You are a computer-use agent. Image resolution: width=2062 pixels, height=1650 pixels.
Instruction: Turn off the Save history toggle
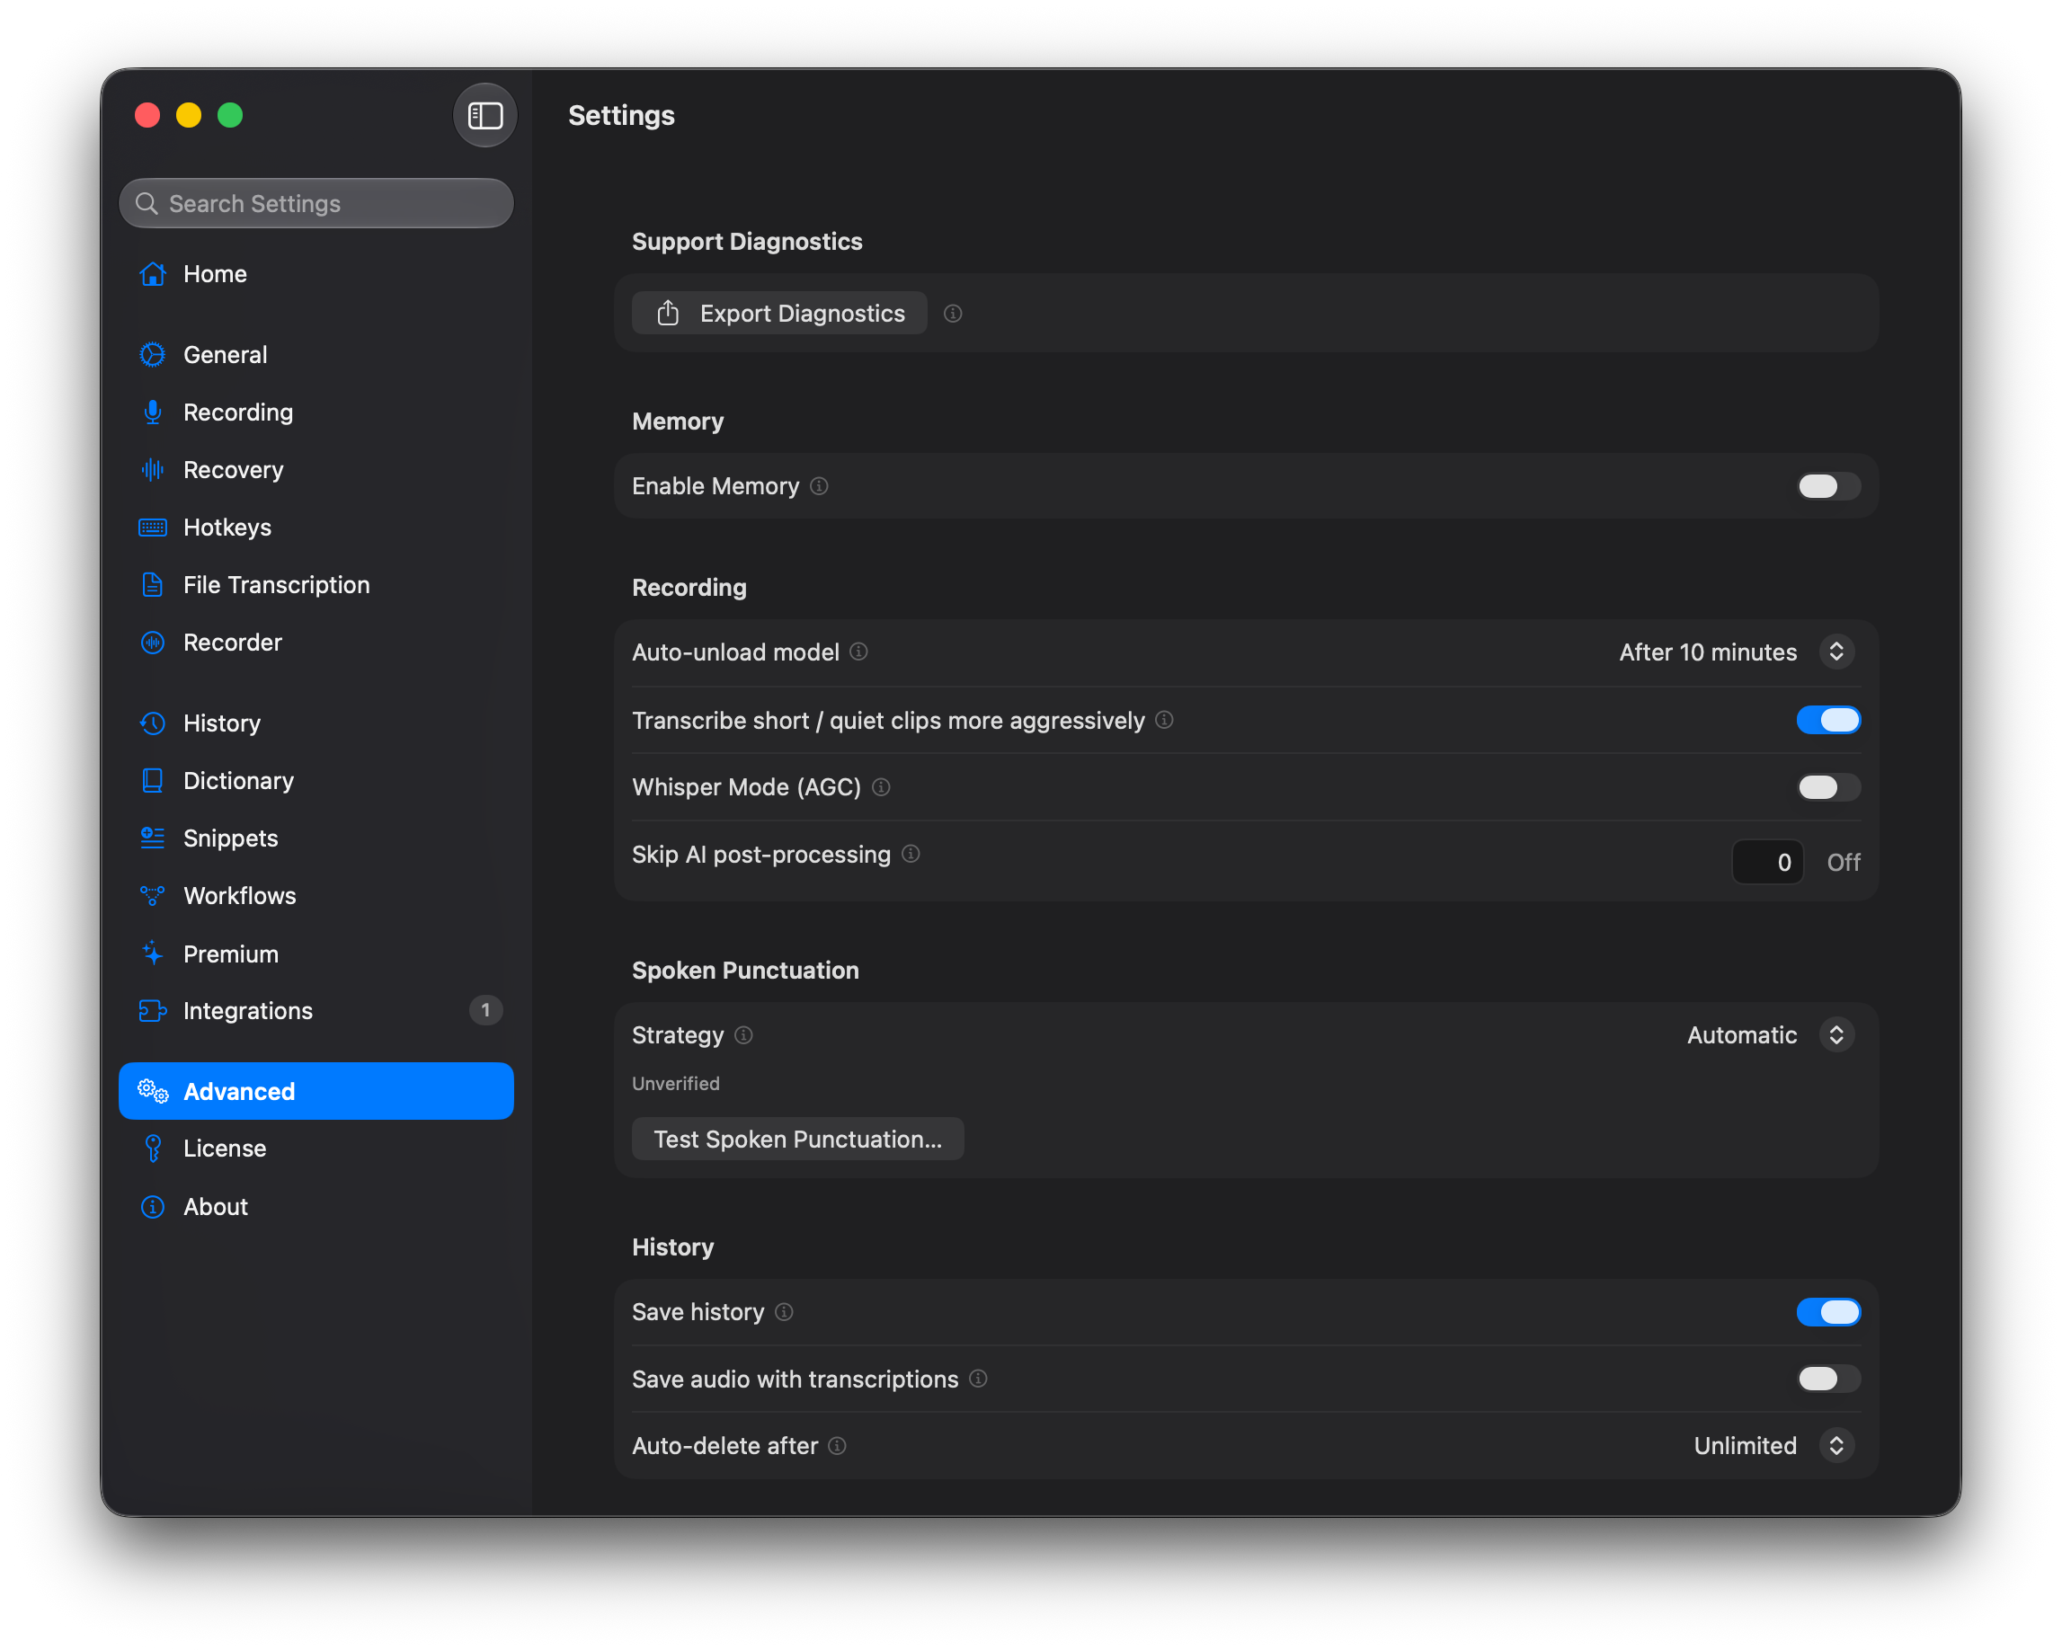tap(1827, 1313)
